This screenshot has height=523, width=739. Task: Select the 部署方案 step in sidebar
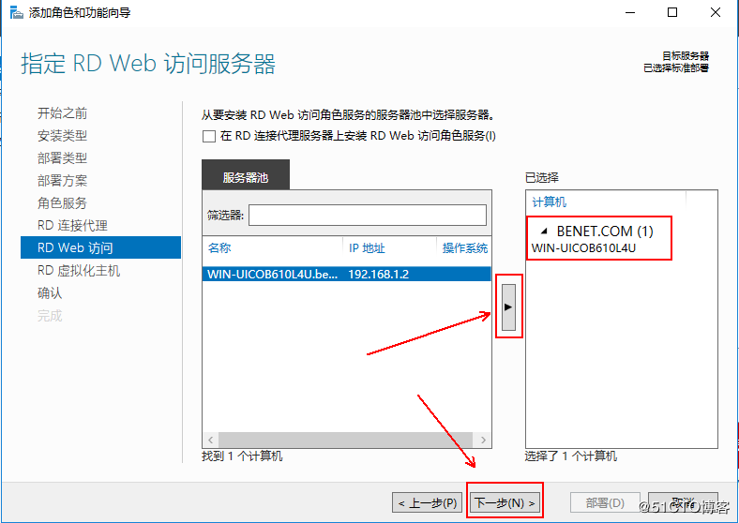point(62,181)
